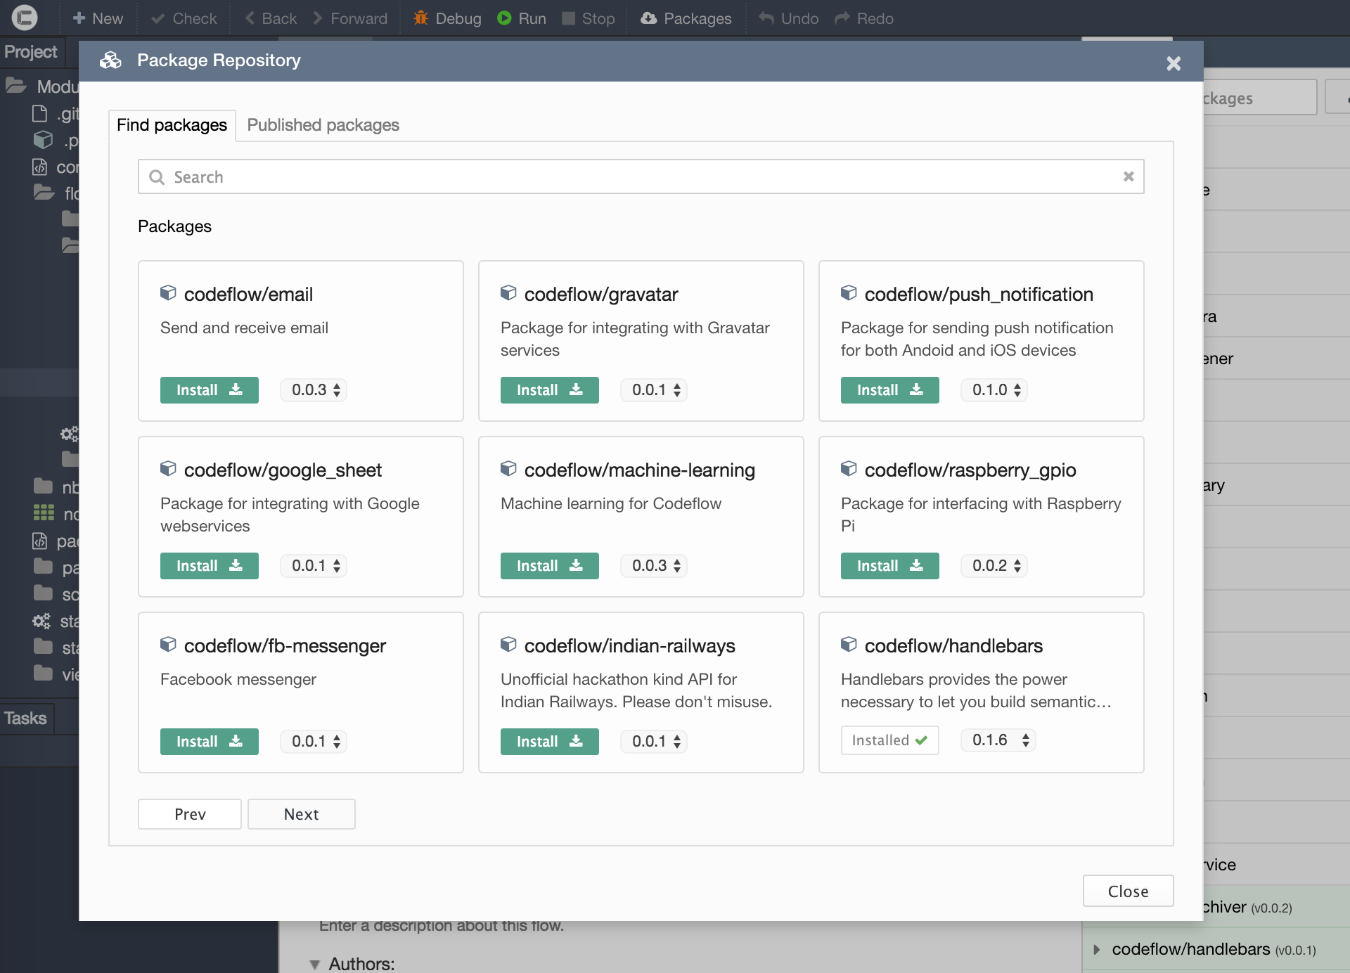The height and width of the screenshot is (973, 1350).
Task: Click the Stop square icon
Action: 568,18
